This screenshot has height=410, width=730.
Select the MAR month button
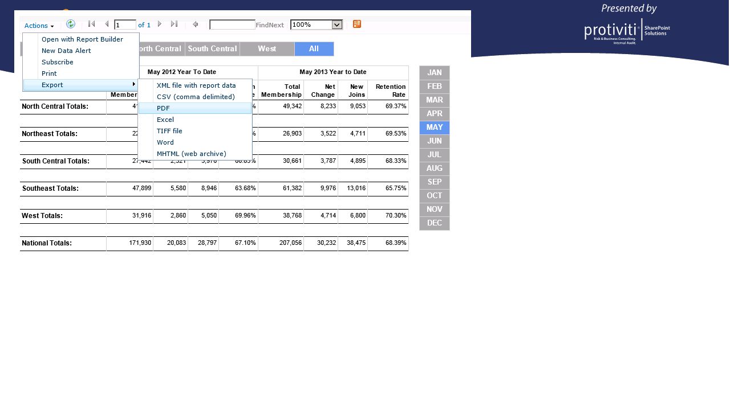tap(435, 100)
